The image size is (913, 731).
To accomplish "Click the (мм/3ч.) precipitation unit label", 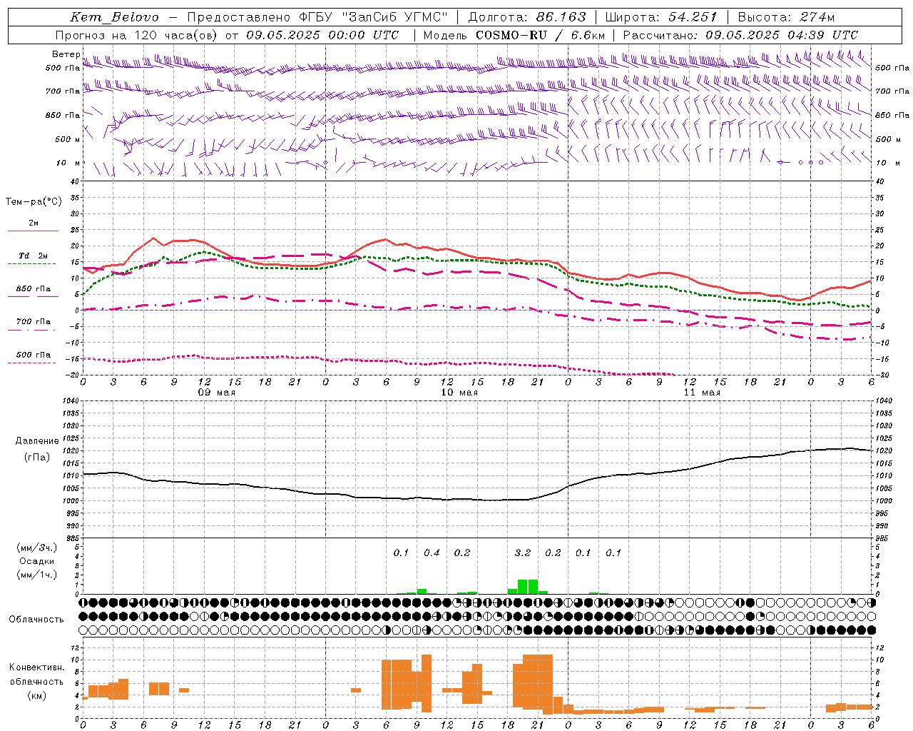I will (37, 548).
